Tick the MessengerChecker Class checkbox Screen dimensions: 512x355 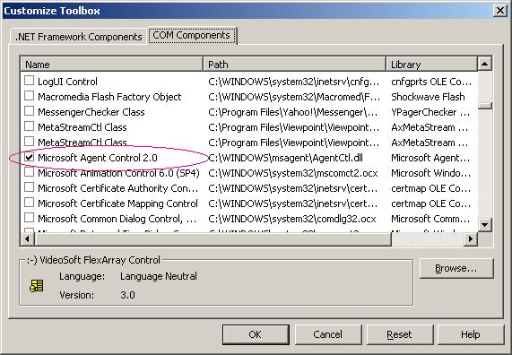coord(29,111)
